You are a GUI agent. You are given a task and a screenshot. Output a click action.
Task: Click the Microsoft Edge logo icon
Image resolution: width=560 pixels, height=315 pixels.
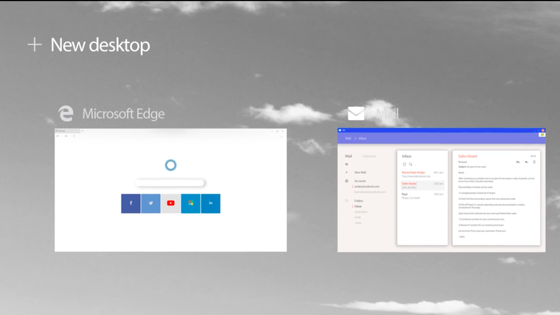[x=66, y=114]
